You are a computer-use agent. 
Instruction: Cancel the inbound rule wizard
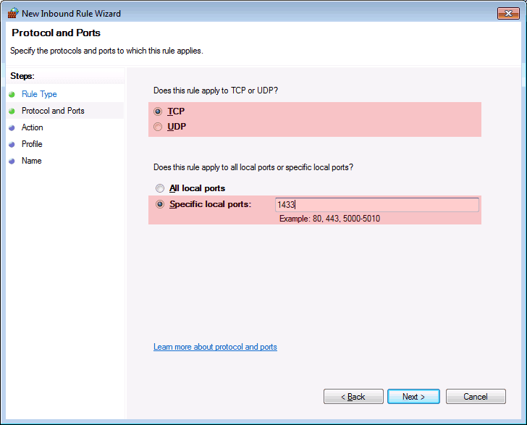click(476, 397)
